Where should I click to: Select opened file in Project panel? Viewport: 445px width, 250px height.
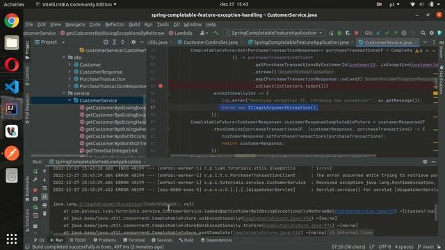(106, 42)
